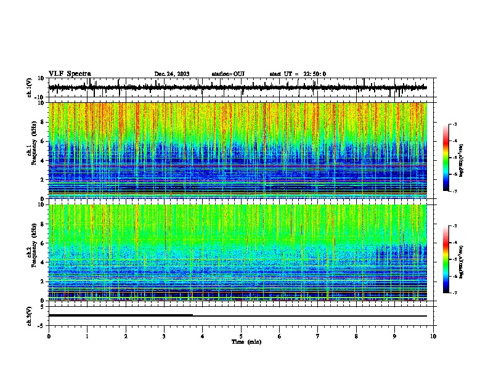
Task: Select the date text "Dec. 24, 2023"
Action: 172,74
